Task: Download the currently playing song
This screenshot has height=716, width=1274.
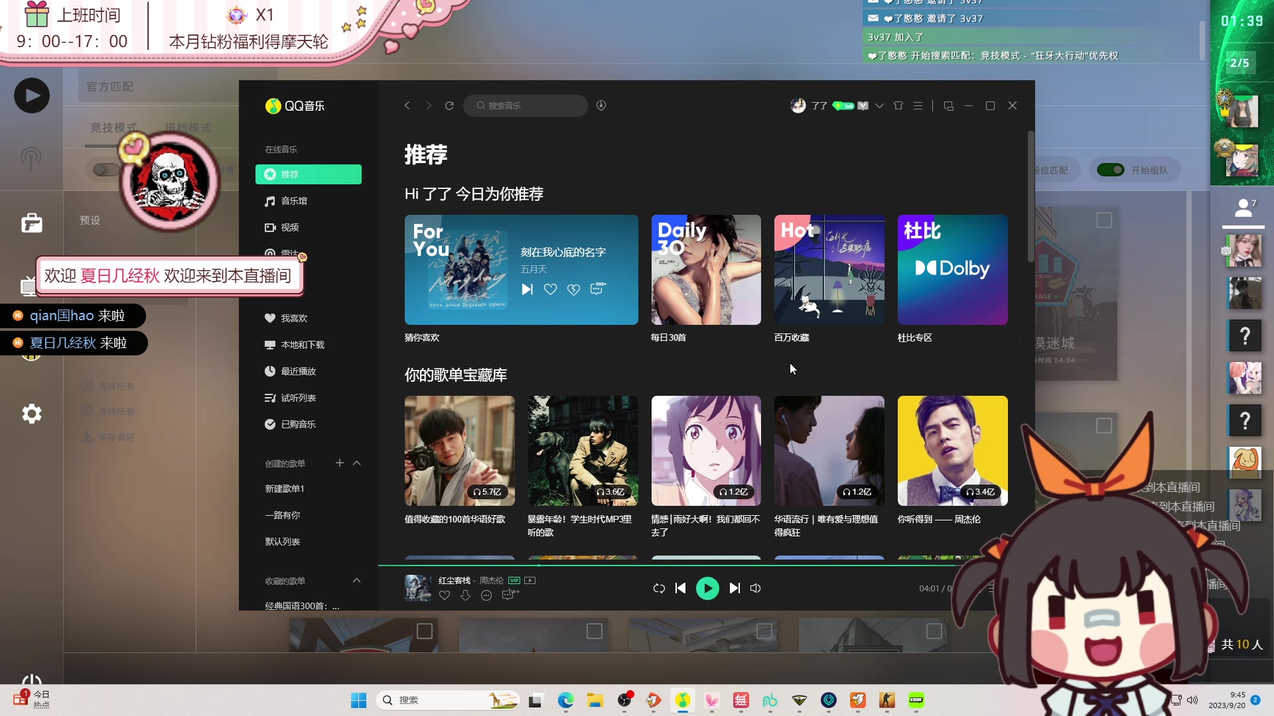Action: [x=465, y=595]
